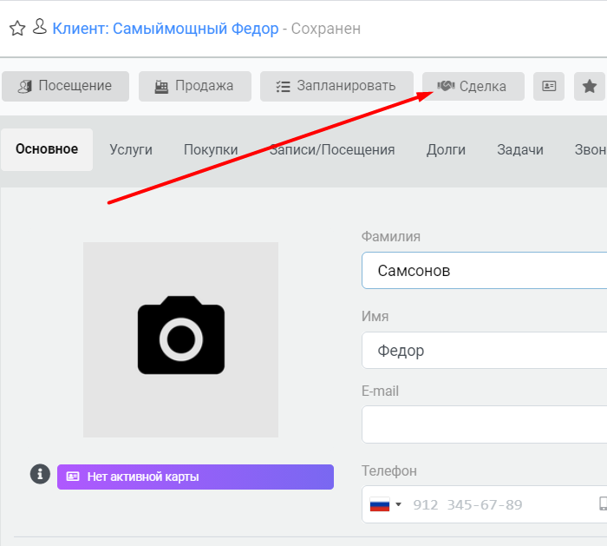Viewport: 607px width, 546px height.
Task: Open the Покупки tab
Action: click(211, 149)
